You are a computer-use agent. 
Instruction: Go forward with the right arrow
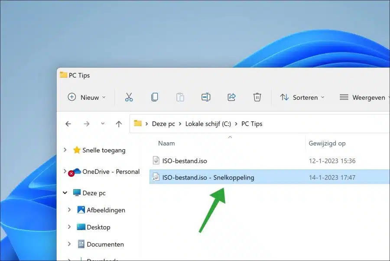pyautogui.click(x=86, y=124)
